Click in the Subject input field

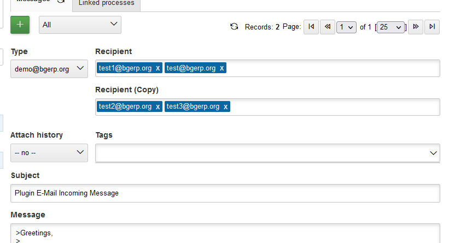coord(225,193)
